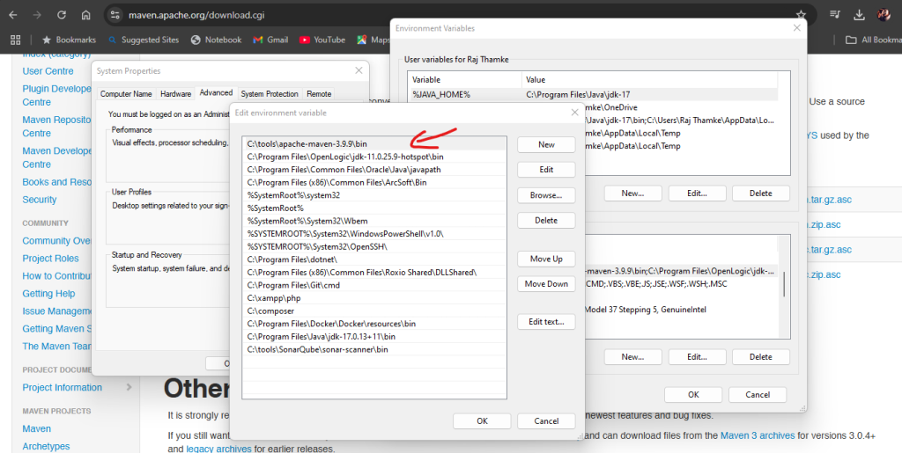
Task: Open the YouTube bookmark
Action: (322, 40)
